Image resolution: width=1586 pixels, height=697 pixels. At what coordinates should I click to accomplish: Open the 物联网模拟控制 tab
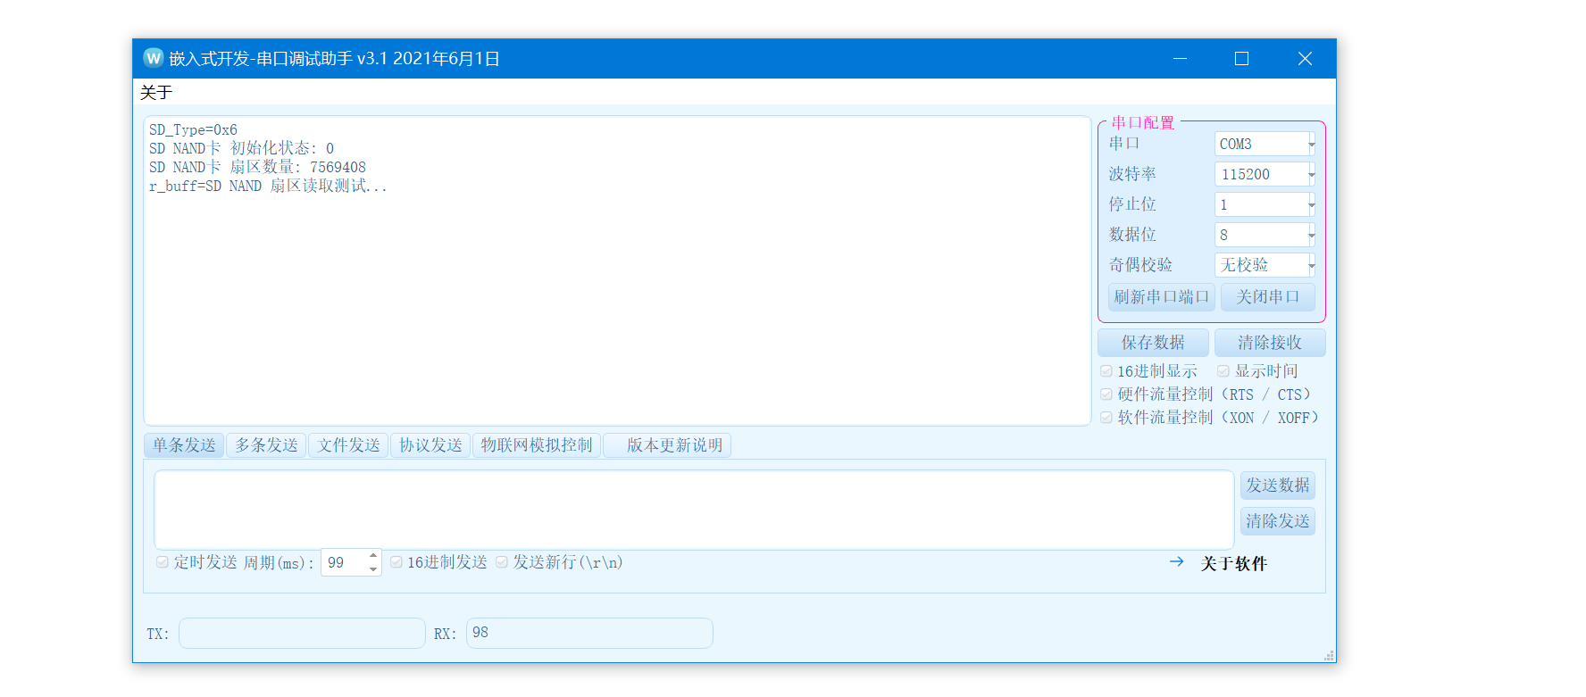537,445
